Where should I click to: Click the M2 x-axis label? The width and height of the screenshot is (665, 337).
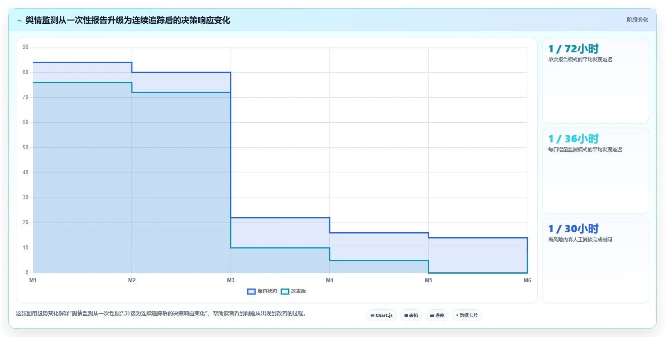(x=132, y=281)
